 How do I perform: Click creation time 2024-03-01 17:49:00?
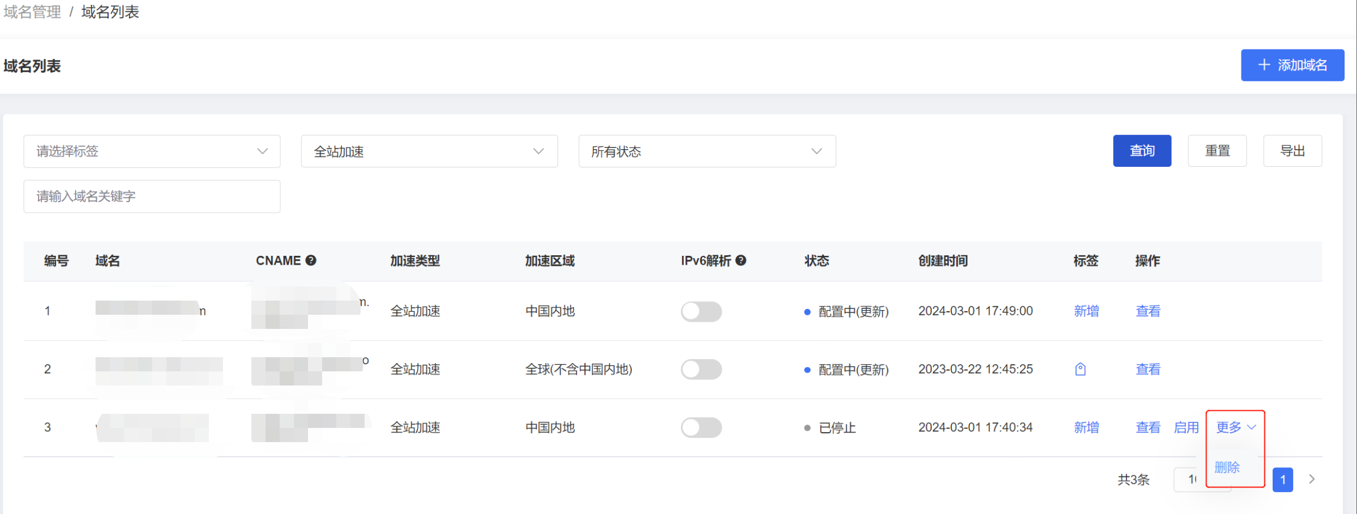[x=975, y=311]
